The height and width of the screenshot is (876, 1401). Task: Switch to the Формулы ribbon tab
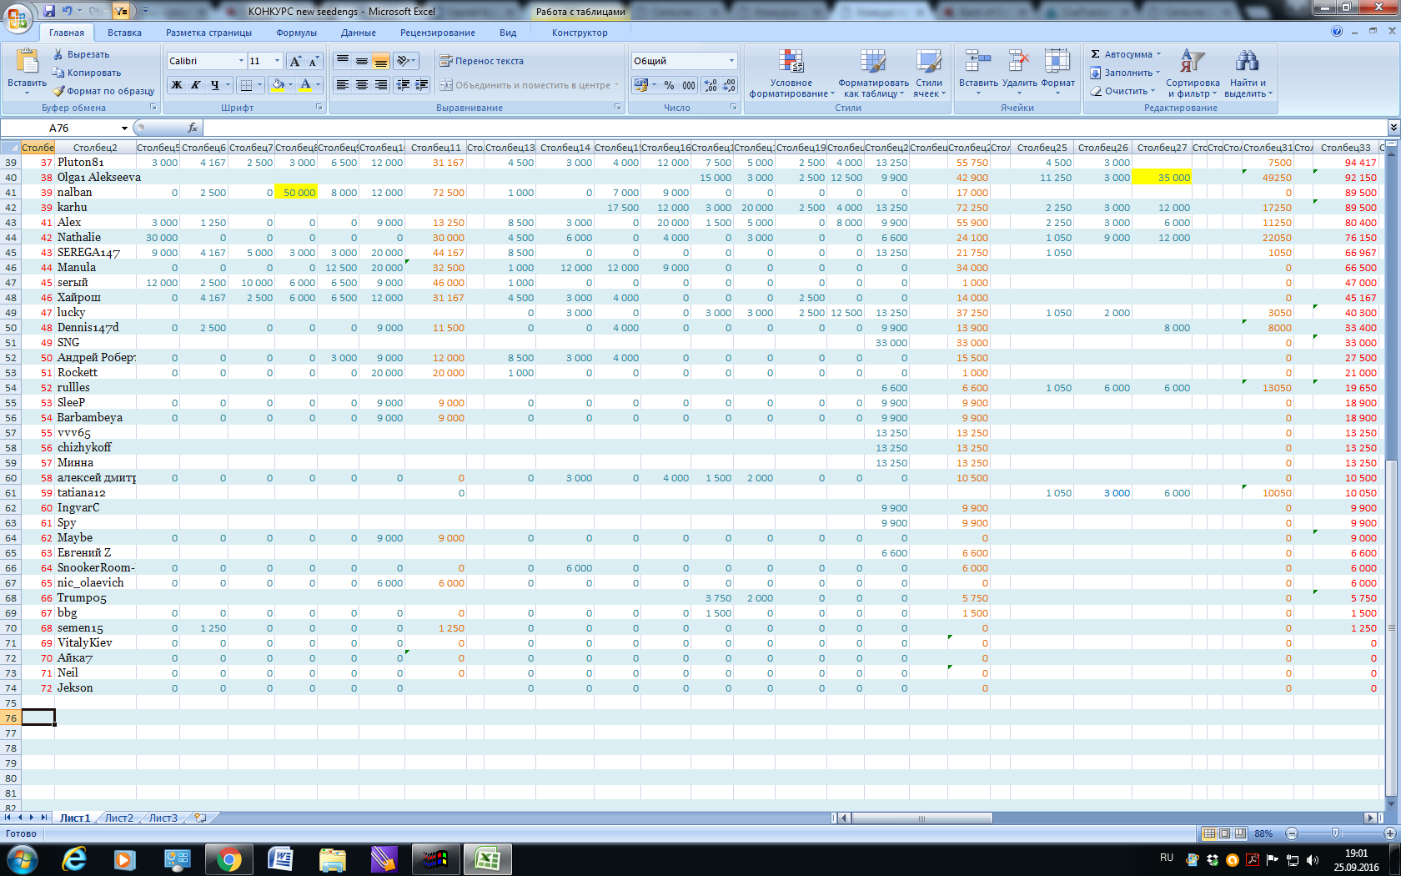click(296, 33)
